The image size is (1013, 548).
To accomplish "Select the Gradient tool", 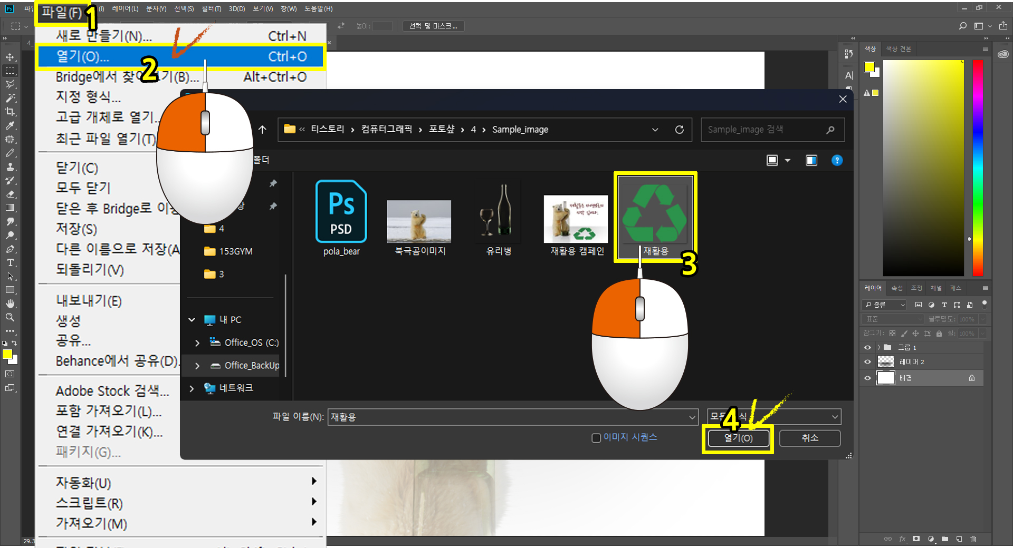I will (10, 208).
